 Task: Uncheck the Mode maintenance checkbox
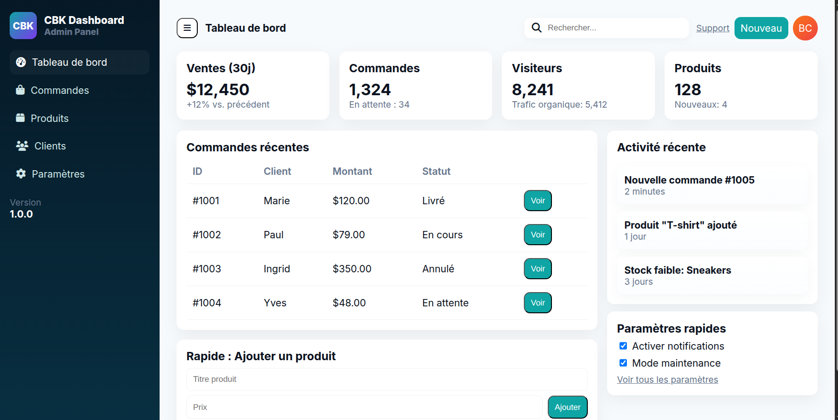click(623, 363)
